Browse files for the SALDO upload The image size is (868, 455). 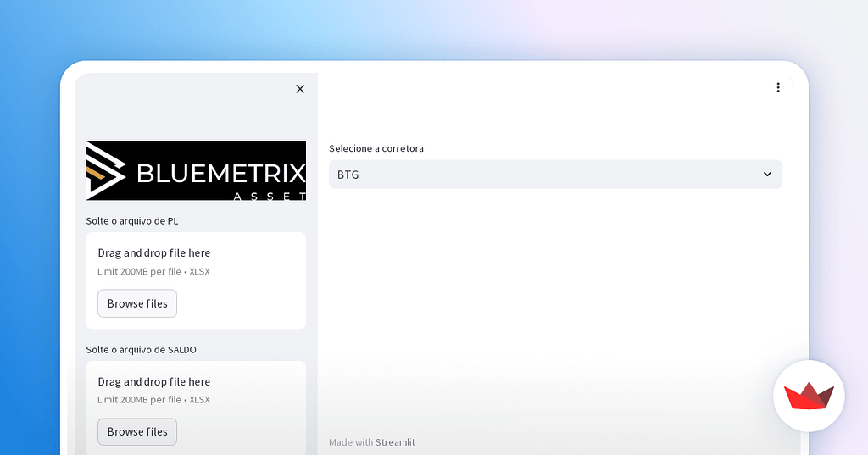click(x=137, y=432)
